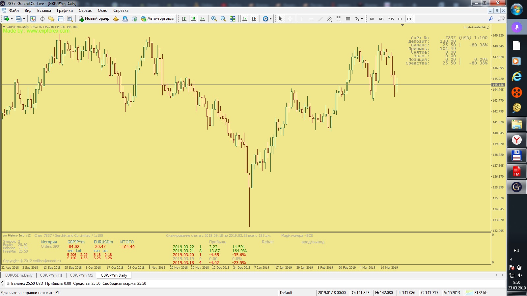The height and width of the screenshot is (296, 527).
Task: Select the crosshair tool
Action: pyautogui.click(x=290, y=19)
